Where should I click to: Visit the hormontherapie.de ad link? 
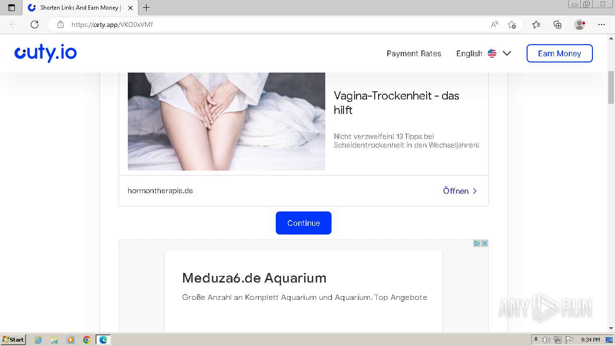click(x=160, y=191)
